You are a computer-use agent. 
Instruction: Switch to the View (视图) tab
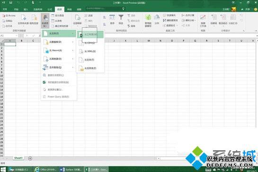[79, 9]
